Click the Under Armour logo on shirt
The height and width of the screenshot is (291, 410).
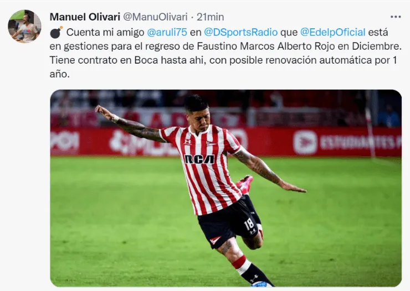coord(187,142)
